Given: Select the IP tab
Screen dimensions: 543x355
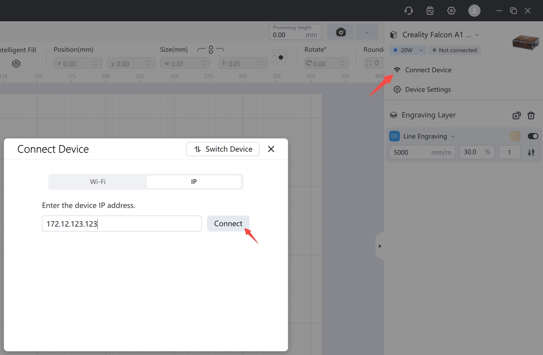Looking at the screenshot, I should (x=194, y=182).
